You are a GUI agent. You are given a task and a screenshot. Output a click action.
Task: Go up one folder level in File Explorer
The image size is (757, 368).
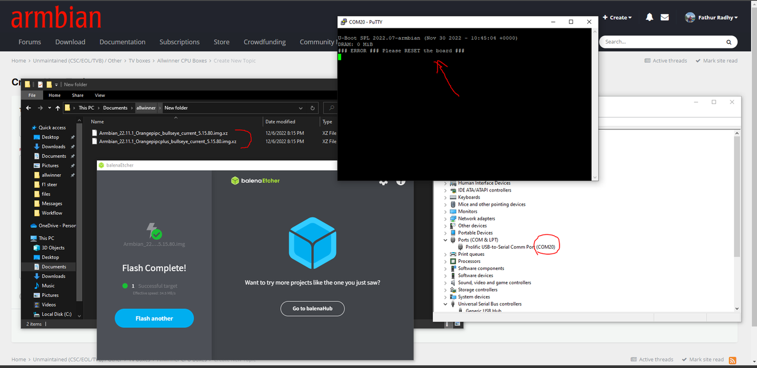[57, 108]
